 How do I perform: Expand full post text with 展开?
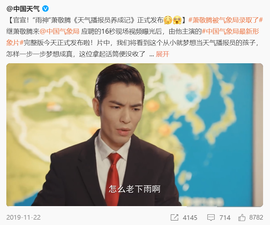[x=162, y=54]
